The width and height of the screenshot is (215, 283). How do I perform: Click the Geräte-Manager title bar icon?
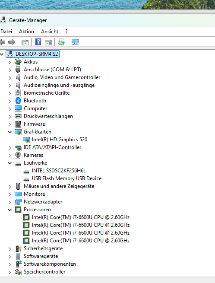pyautogui.click(x=3, y=20)
